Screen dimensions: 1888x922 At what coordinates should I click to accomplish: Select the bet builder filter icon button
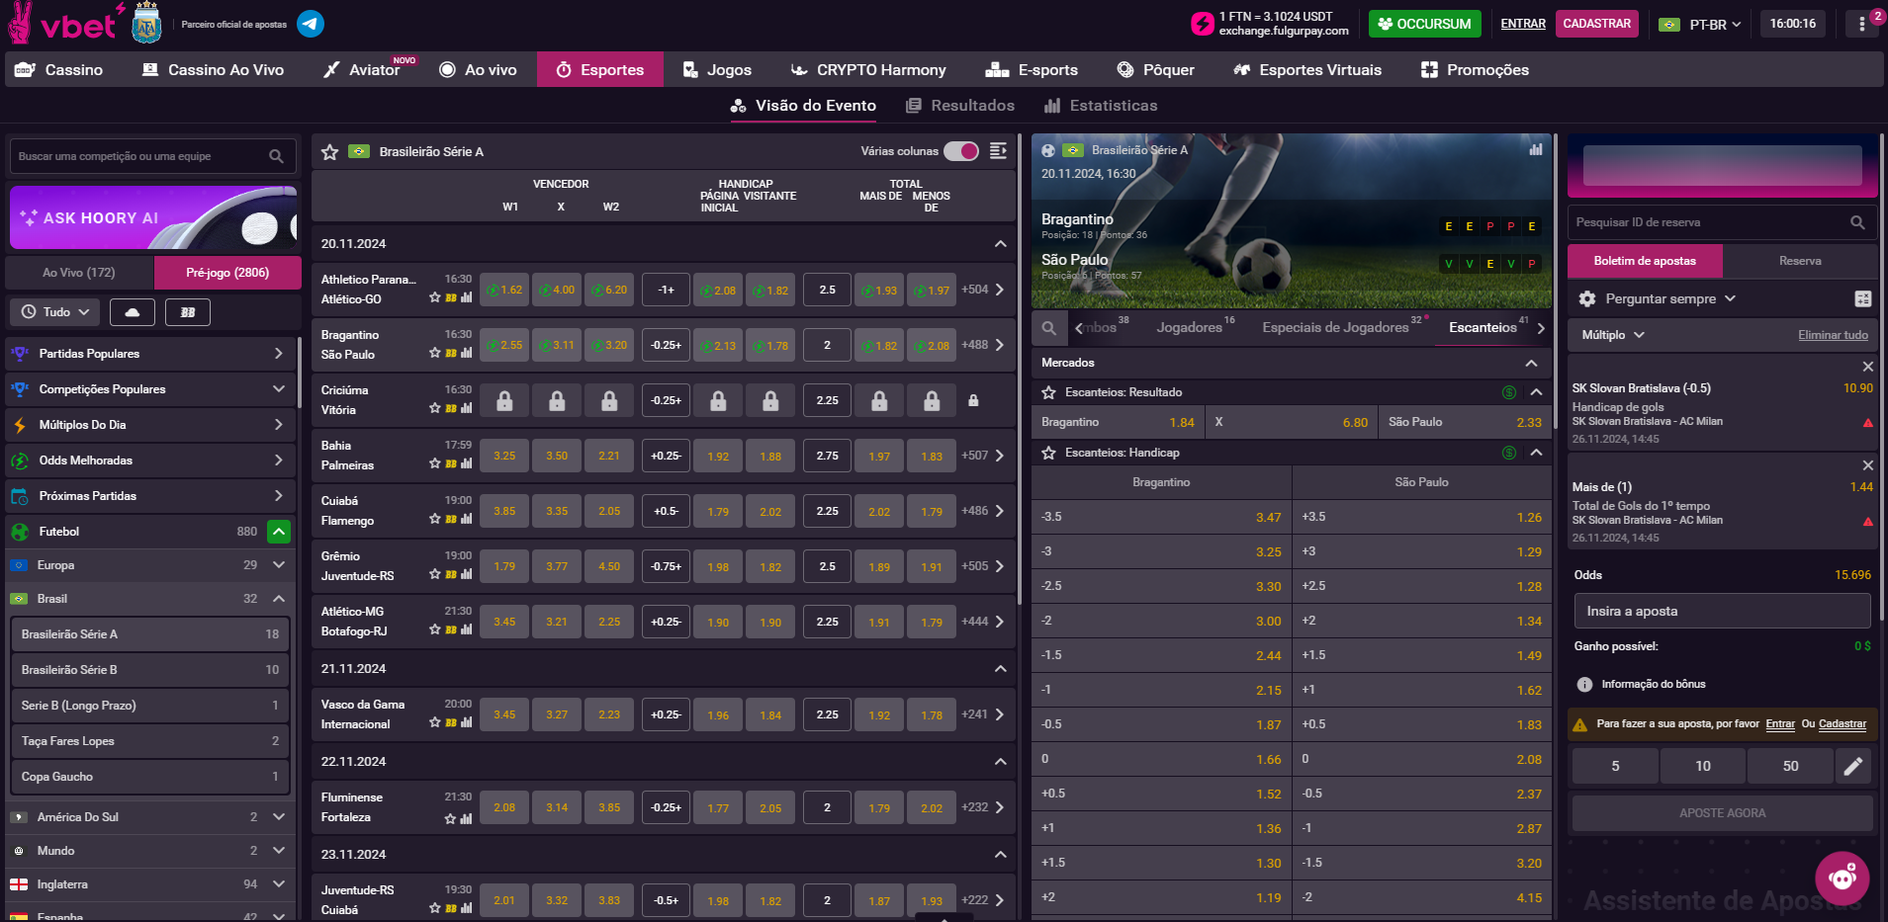point(188,312)
